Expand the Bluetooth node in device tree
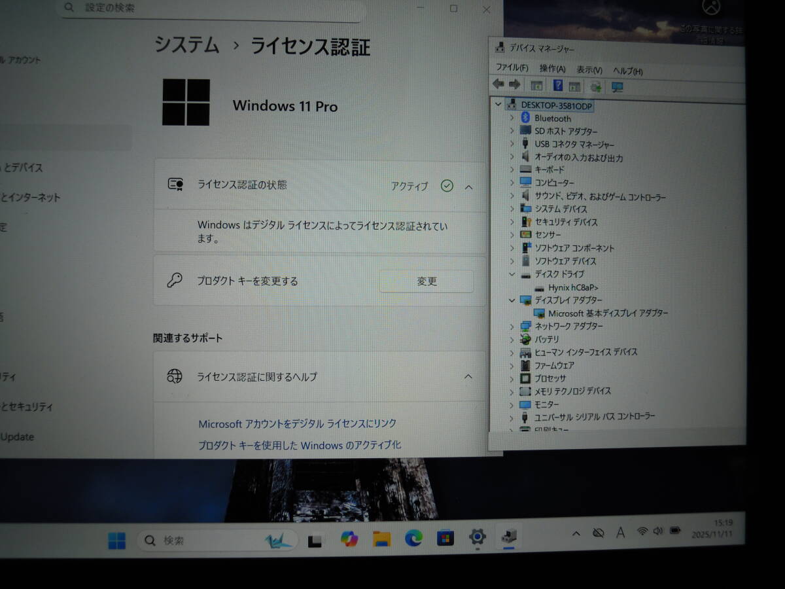Viewport: 785px width, 589px height. [512, 118]
